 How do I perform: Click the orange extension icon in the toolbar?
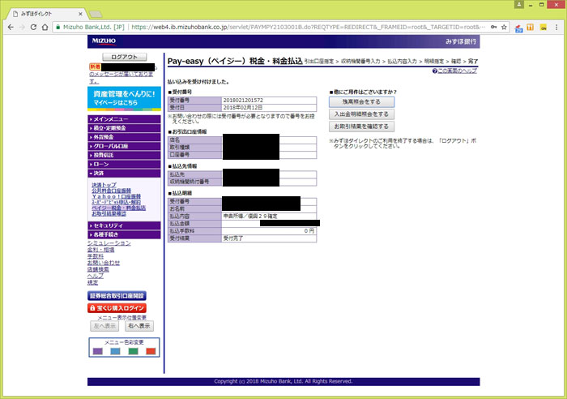tap(531, 27)
